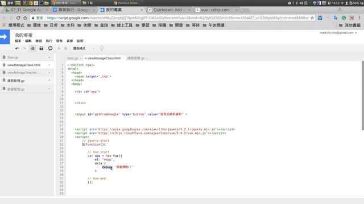Open the 執行 (Run) menu
This screenshot has width=364, height=204.
pyautogui.click(x=49, y=41)
